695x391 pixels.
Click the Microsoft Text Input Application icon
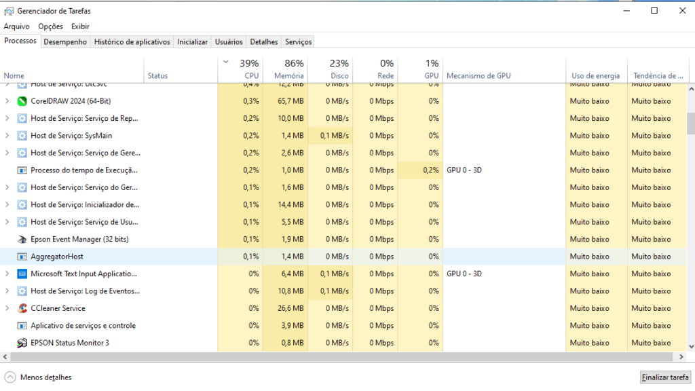[x=22, y=274]
